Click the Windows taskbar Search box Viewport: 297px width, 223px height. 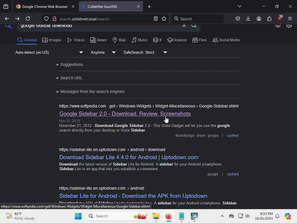117,216
